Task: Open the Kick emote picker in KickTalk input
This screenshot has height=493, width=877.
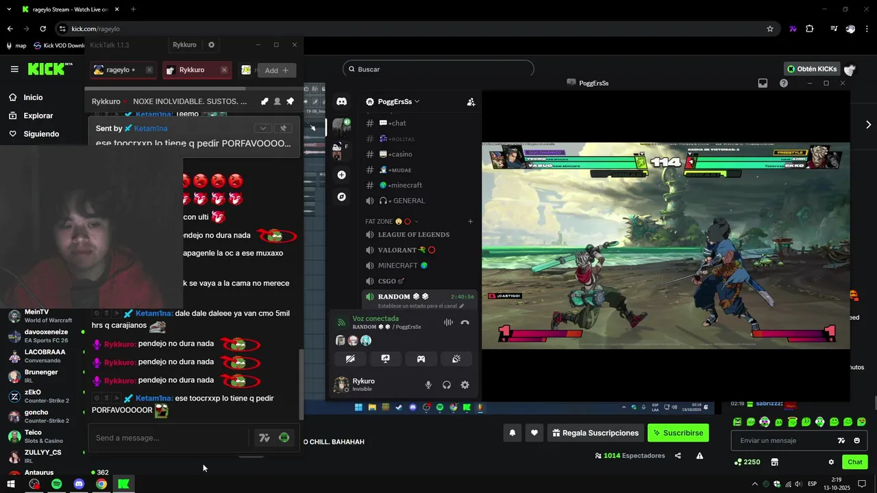Action: 284,438
